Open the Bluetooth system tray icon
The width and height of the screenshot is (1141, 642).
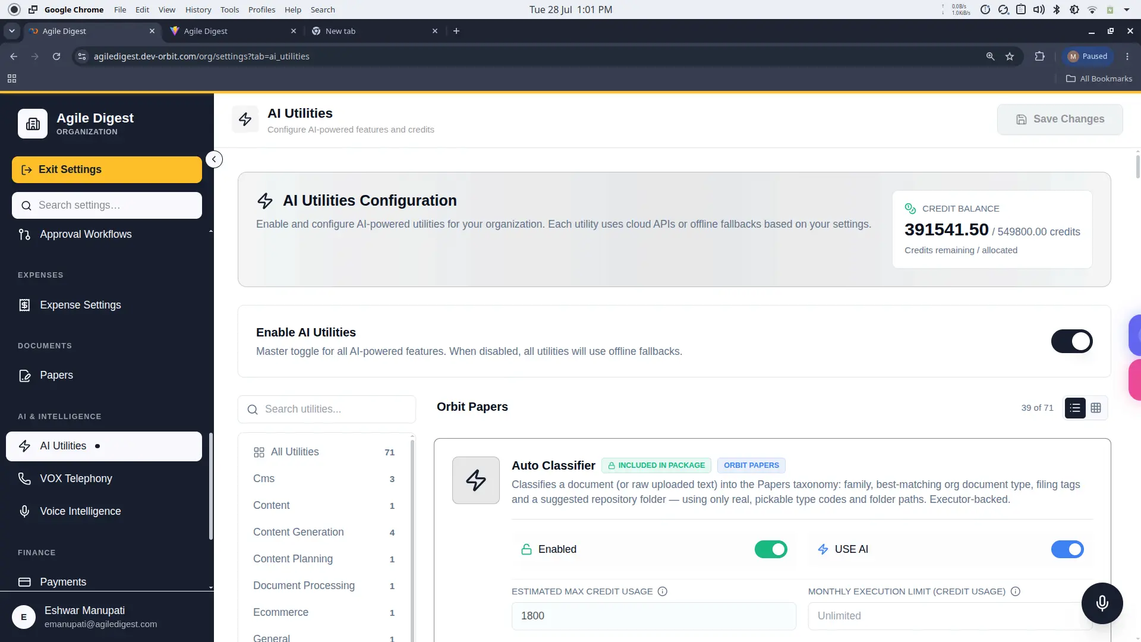1057,10
